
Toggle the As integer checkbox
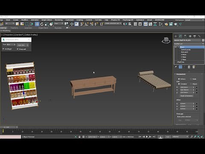(3, 49)
